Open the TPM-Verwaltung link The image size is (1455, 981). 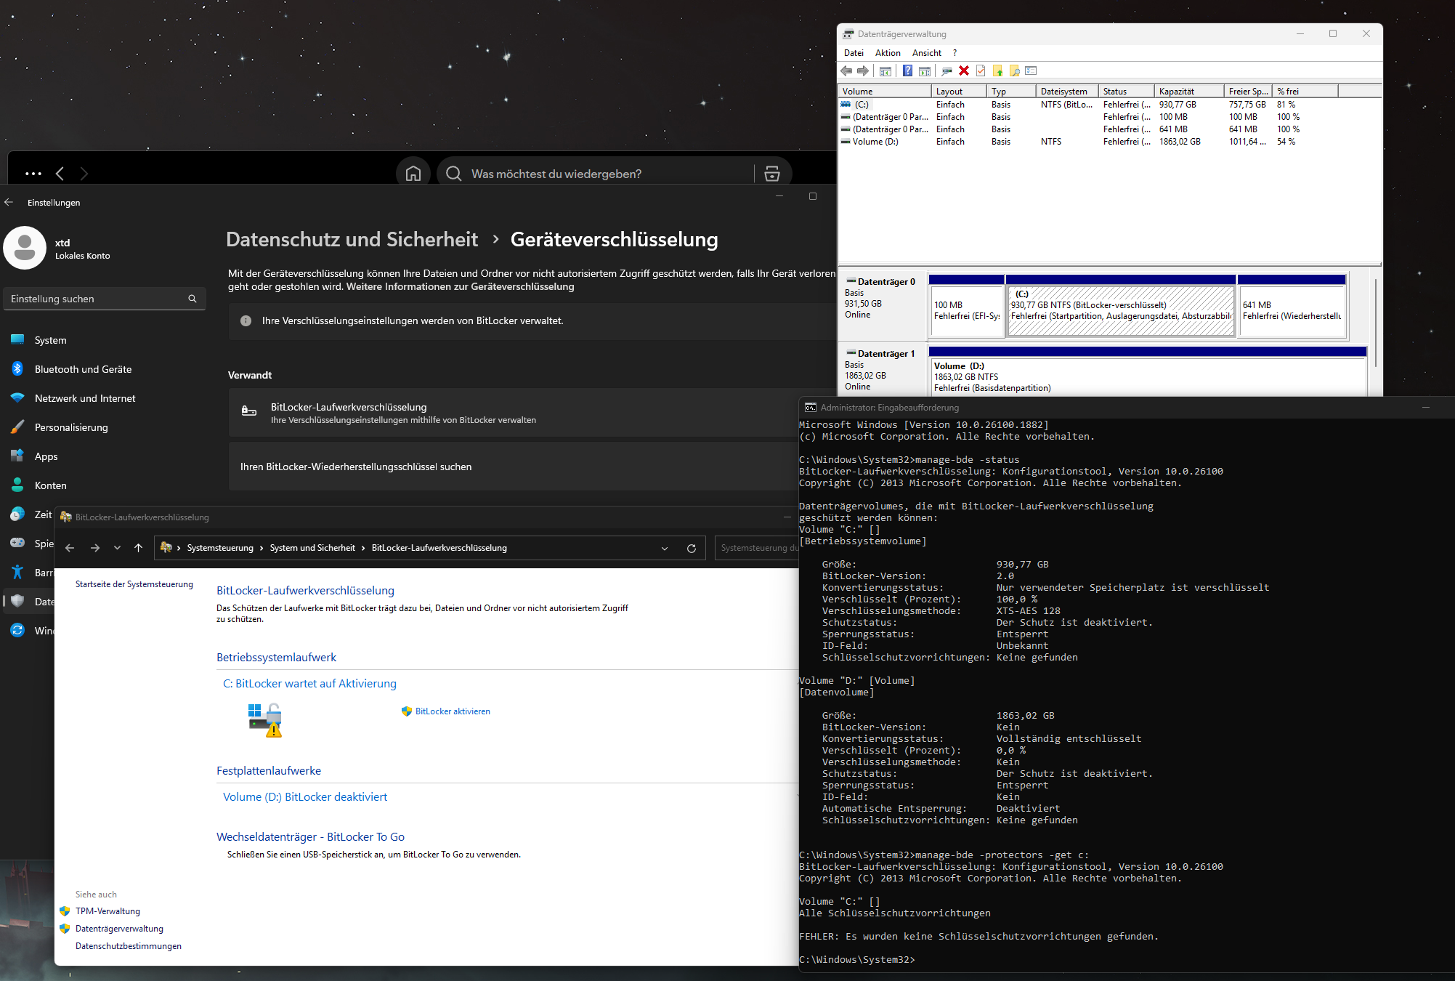pos(108,911)
